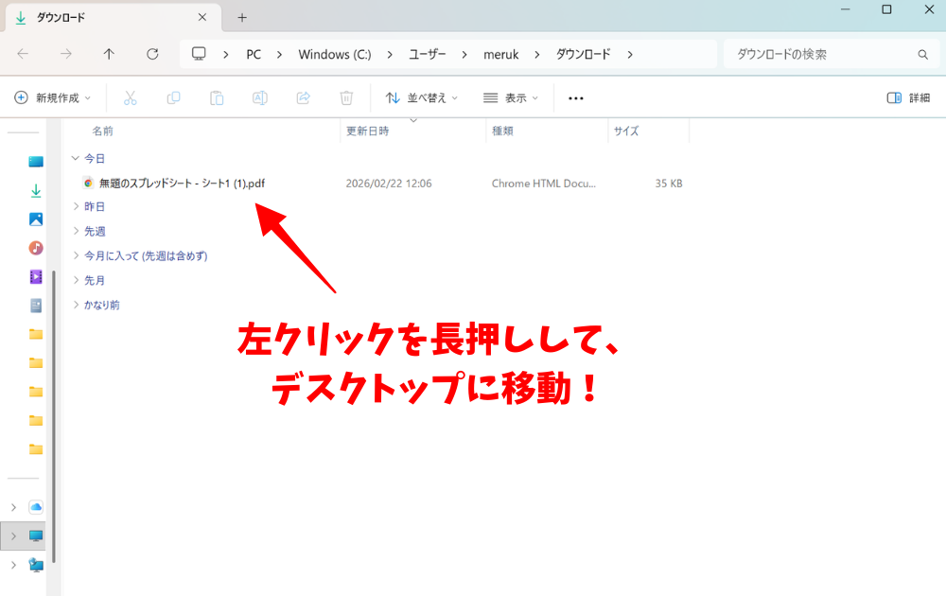Collapse the 今日 group
This screenshot has height=596, width=946.
[x=76, y=159]
